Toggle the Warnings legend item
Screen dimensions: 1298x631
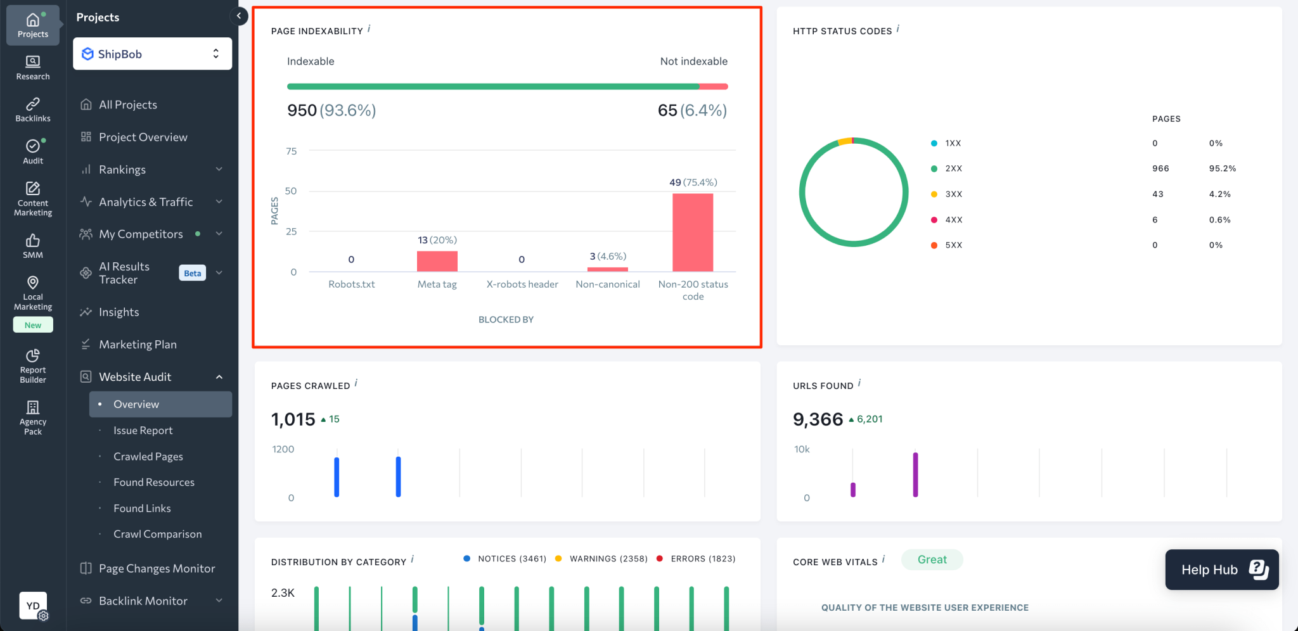coord(601,559)
